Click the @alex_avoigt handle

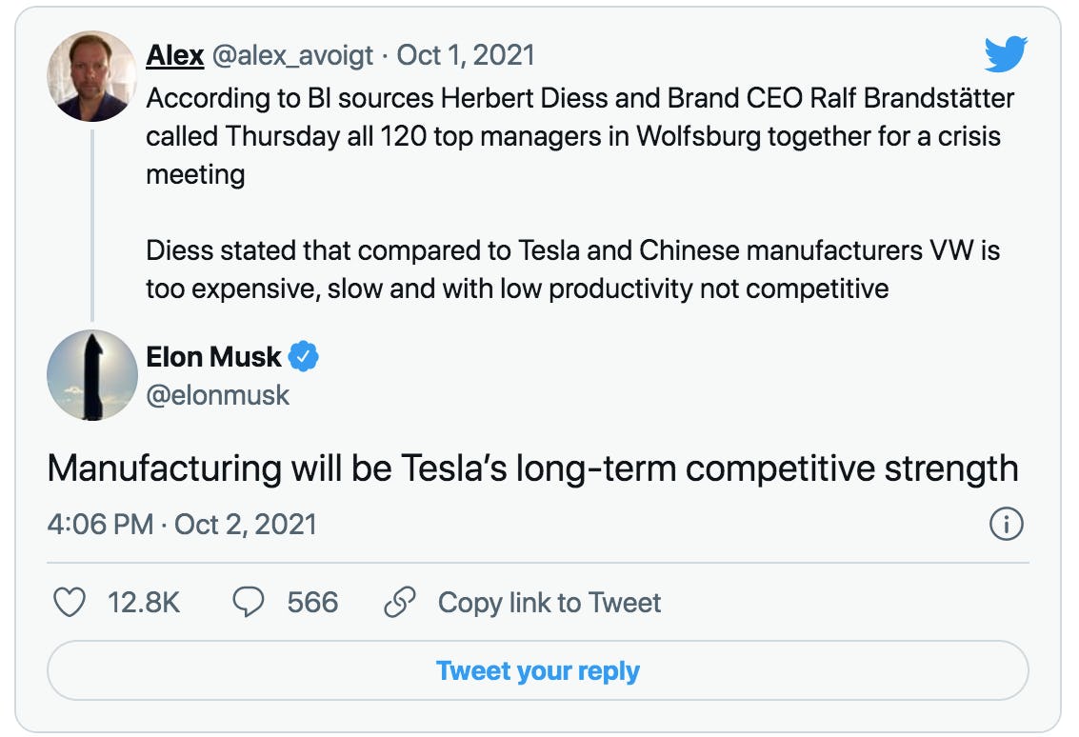click(x=293, y=55)
